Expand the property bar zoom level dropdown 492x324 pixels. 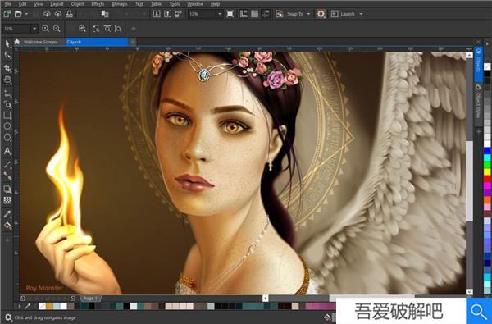(x=34, y=29)
